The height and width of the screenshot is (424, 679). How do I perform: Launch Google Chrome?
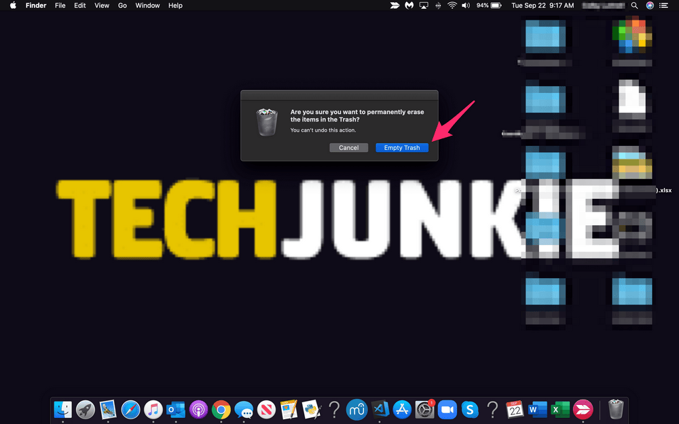(221, 410)
